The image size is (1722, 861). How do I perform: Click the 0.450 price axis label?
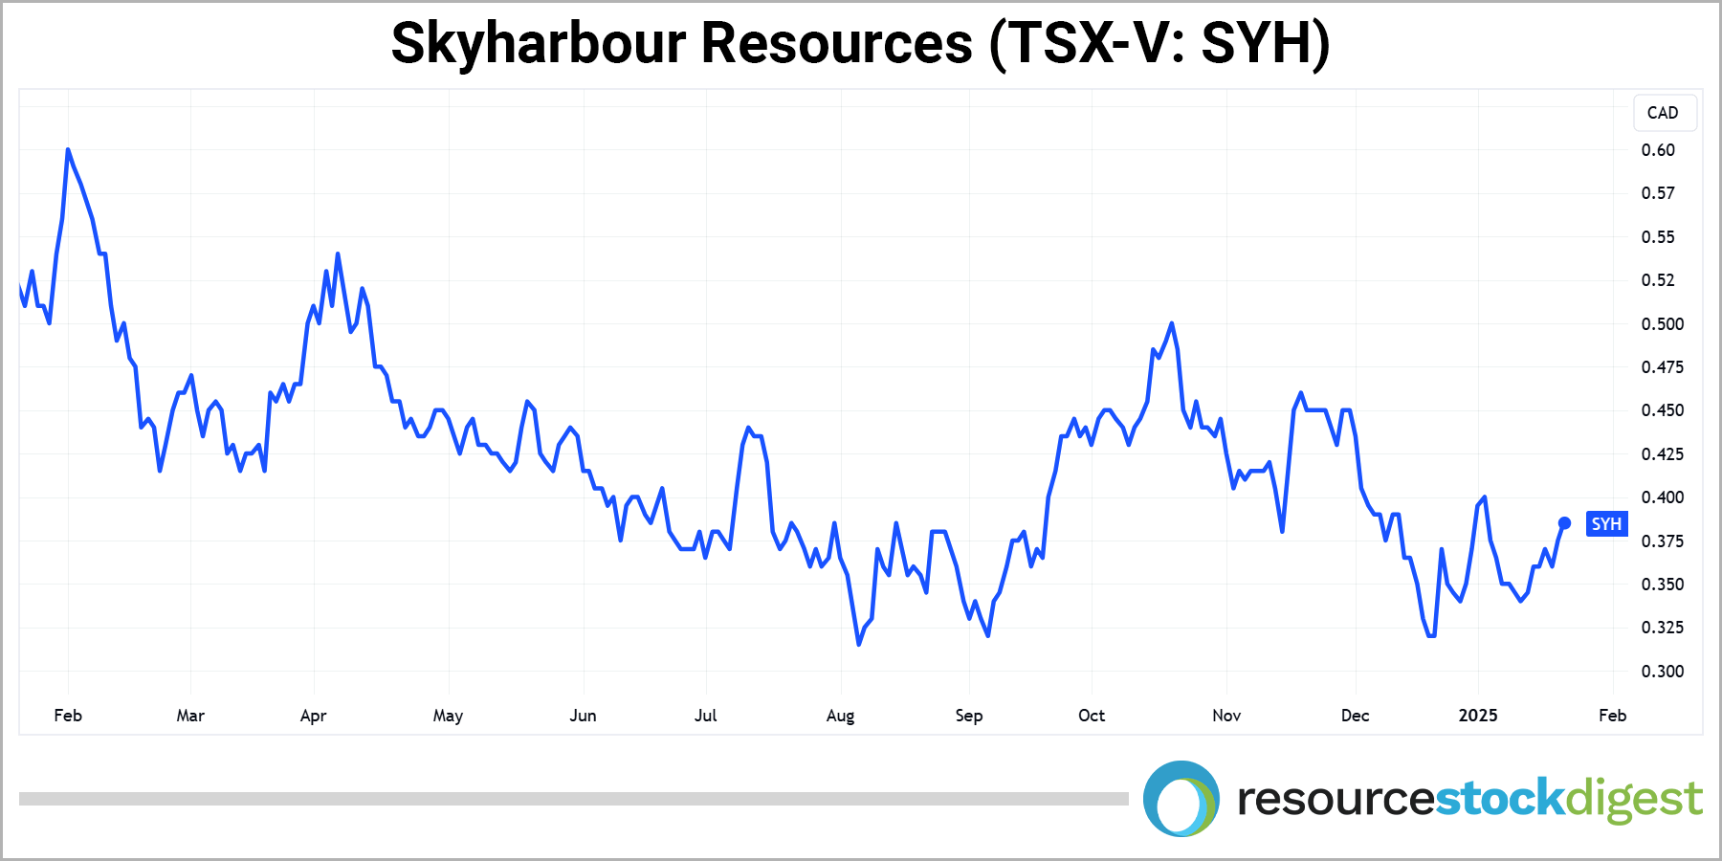pyautogui.click(x=1662, y=410)
